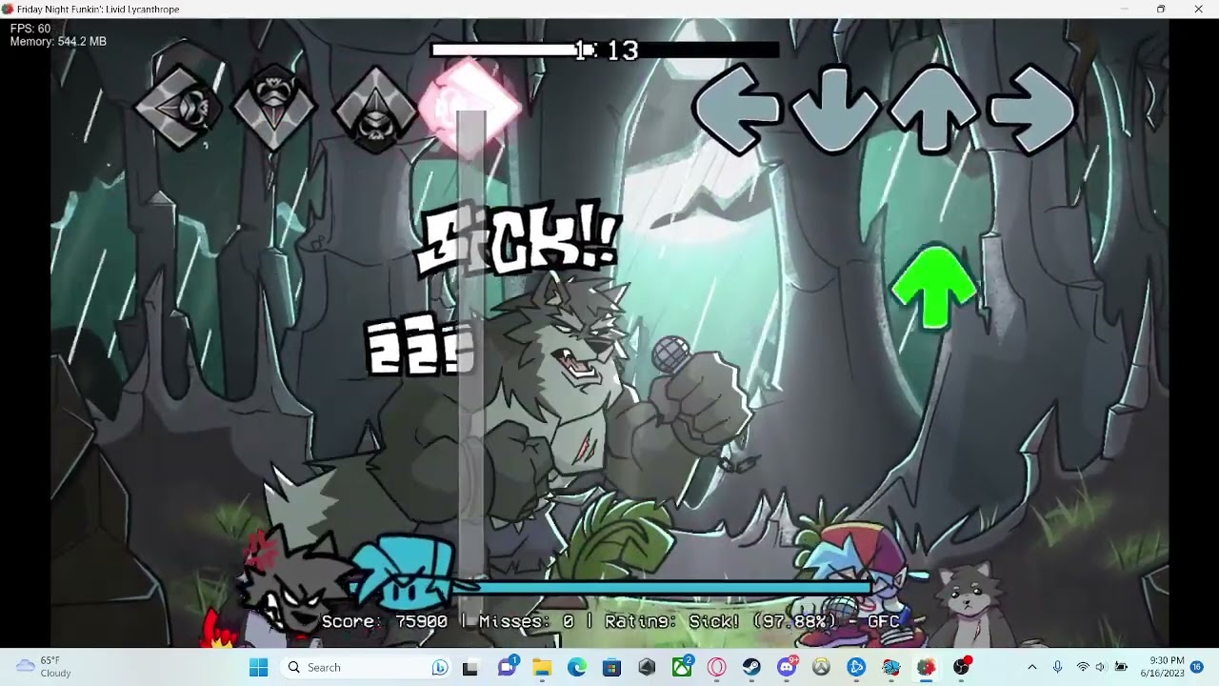Click the small gray cat character
The width and height of the screenshot is (1219, 686).
[x=970, y=605]
